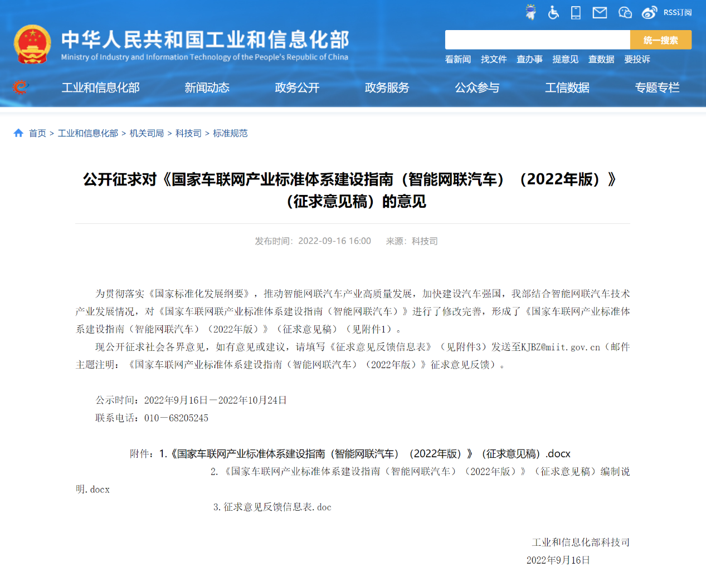Open the 查数据 quick link
This screenshot has height=567, width=706.
coord(601,59)
